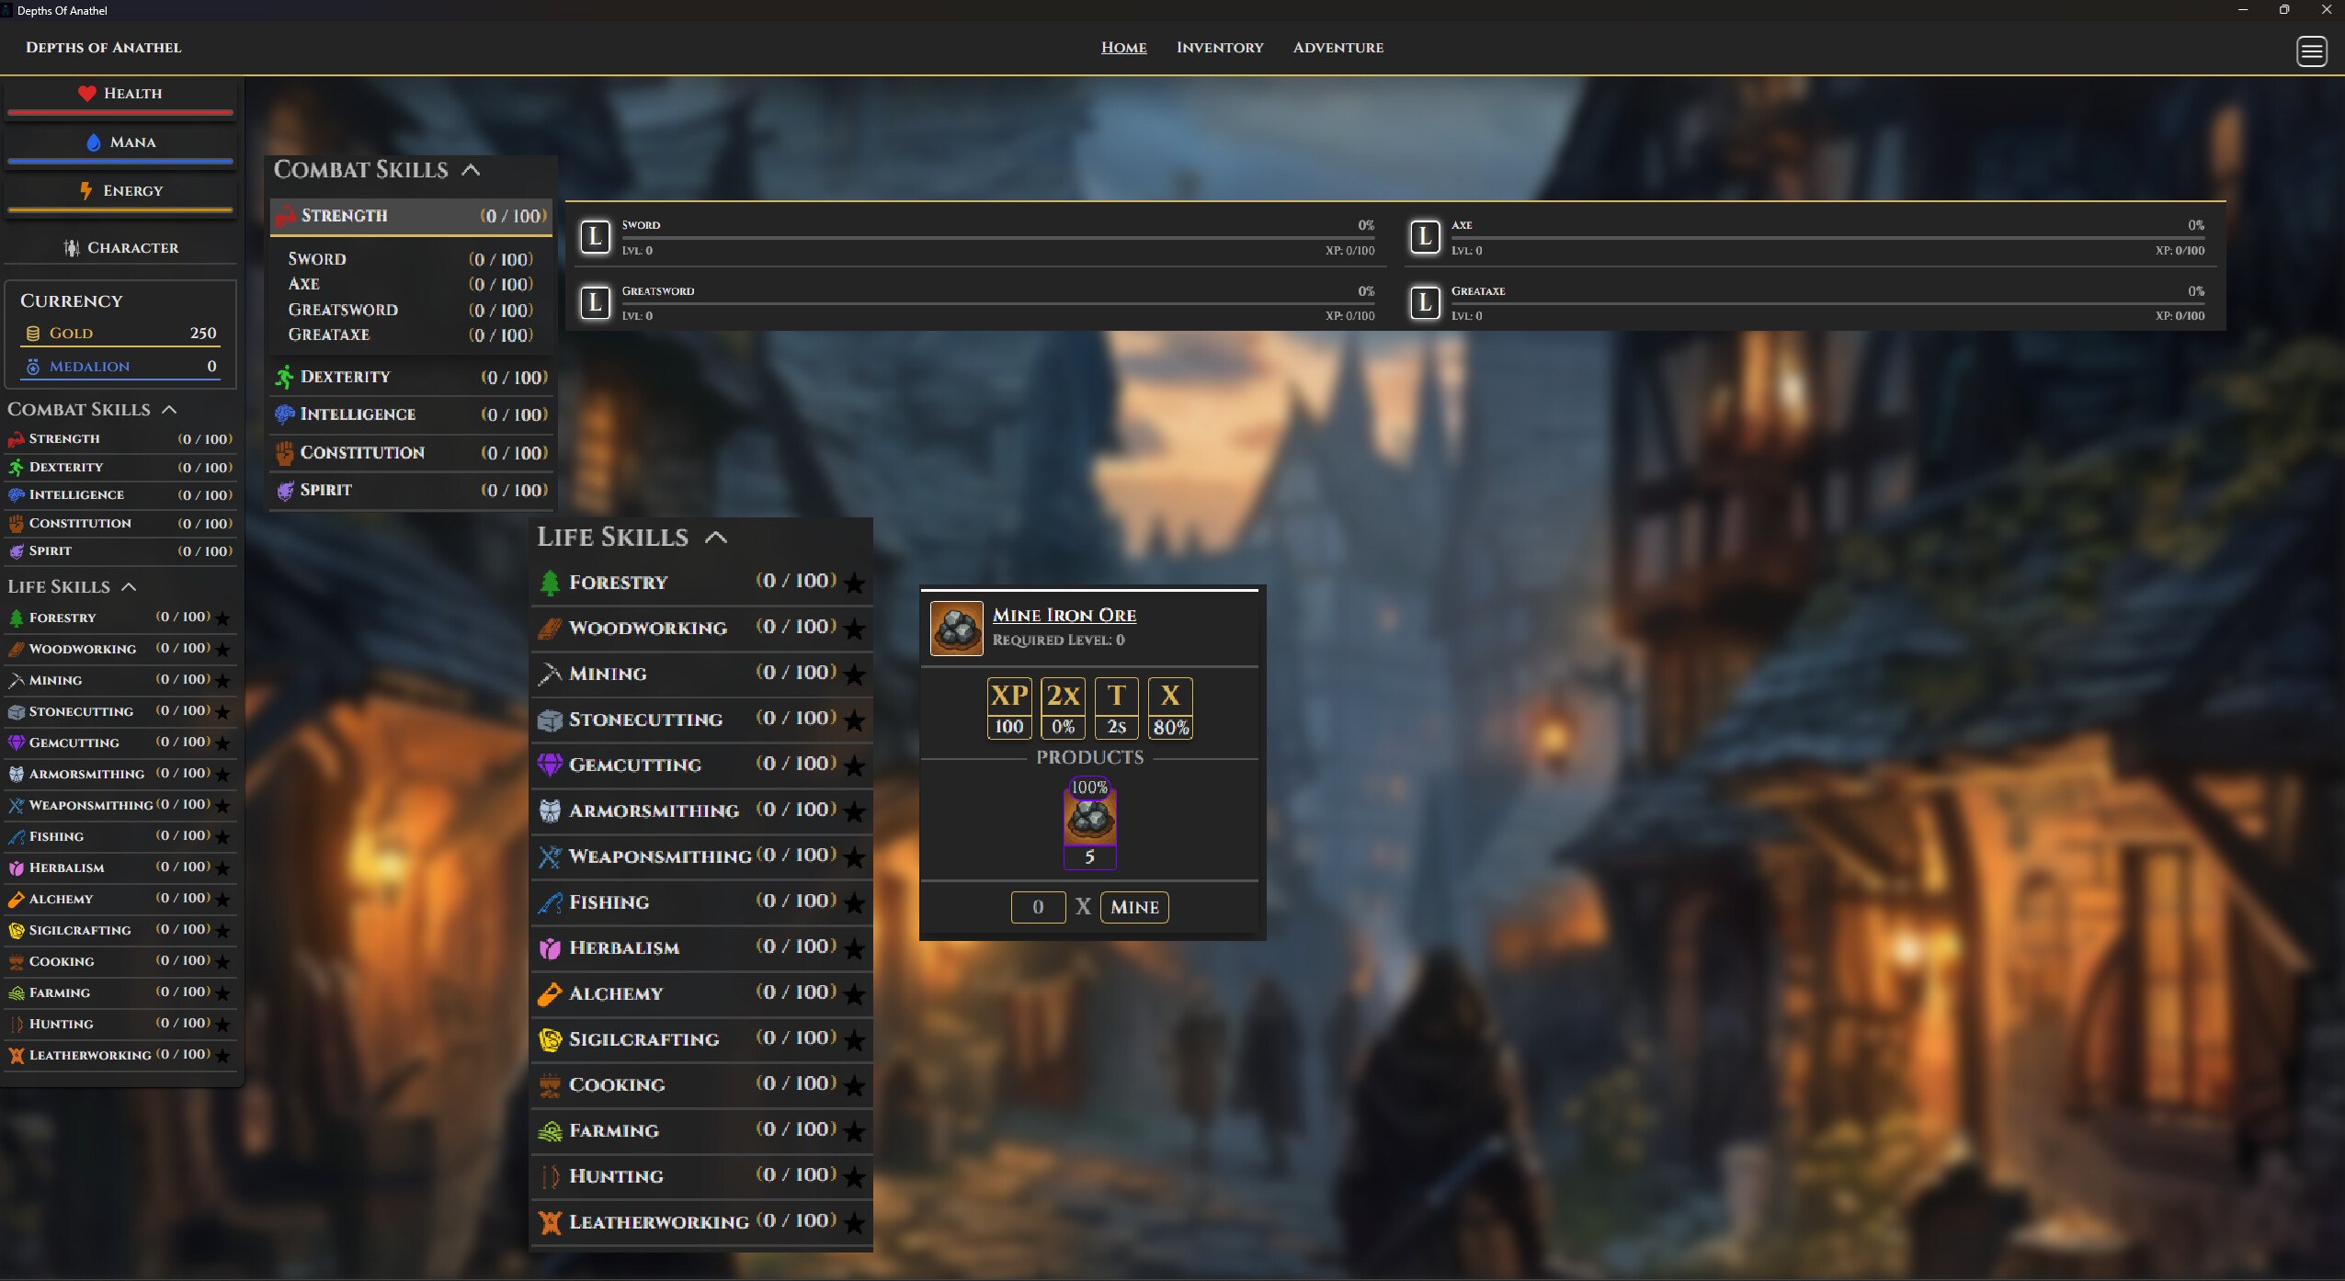Viewport: 2345px width, 1281px height.
Task: Click the Strength icon in Combat Skills panel
Action: coord(285,216)
